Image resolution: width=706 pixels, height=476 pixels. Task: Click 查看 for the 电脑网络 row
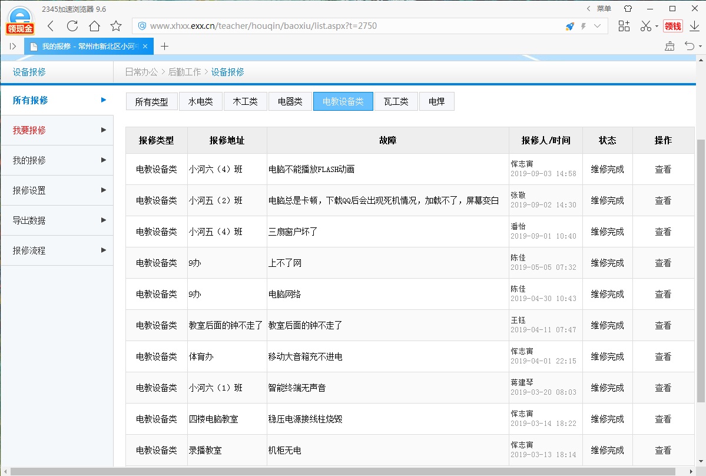[x=663, y=294]
